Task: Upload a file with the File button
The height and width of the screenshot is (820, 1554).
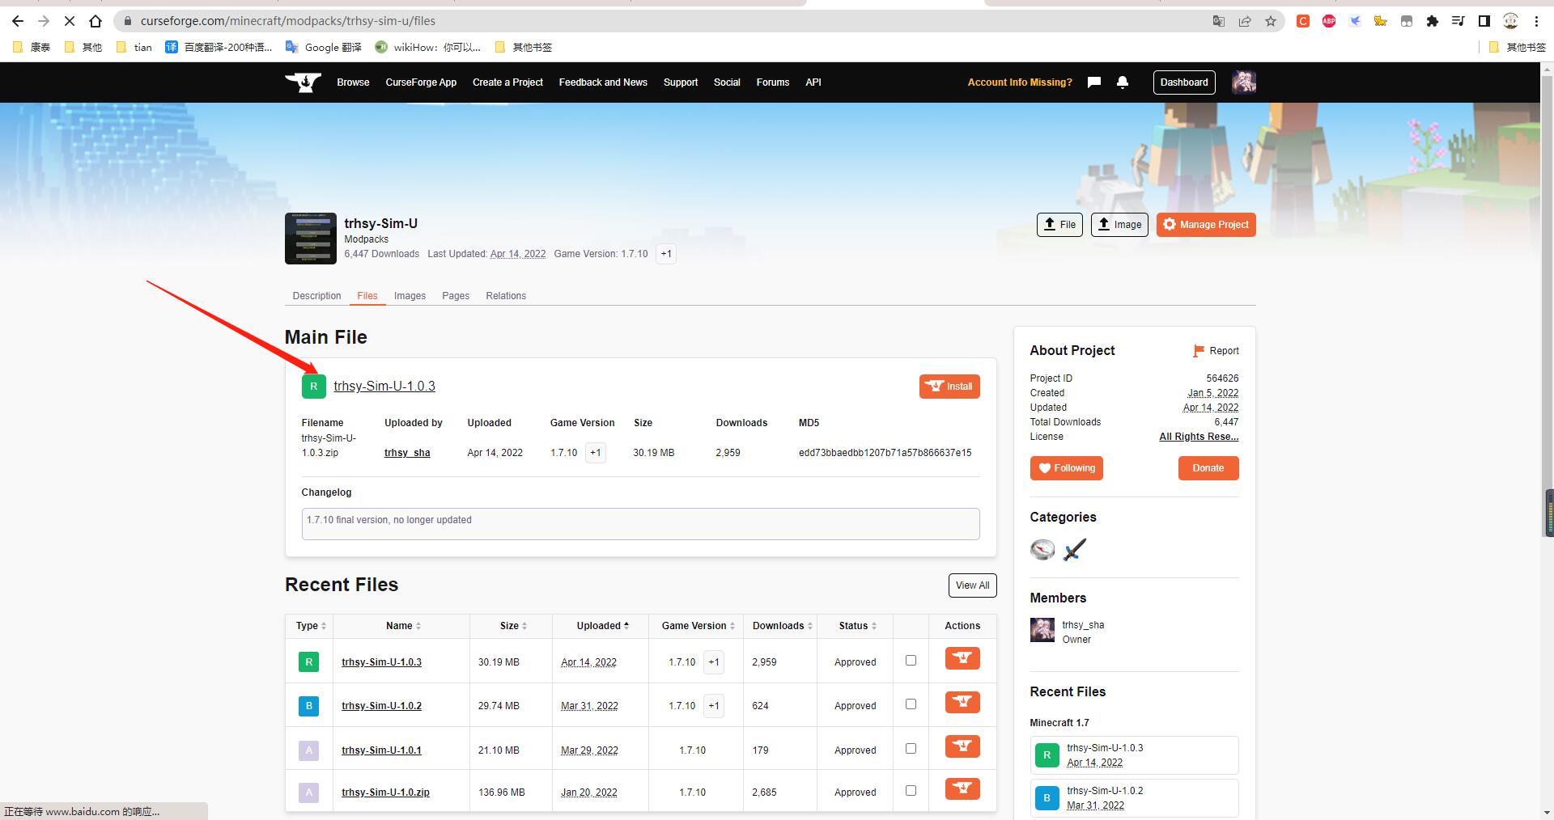Action: (1059, 225)
